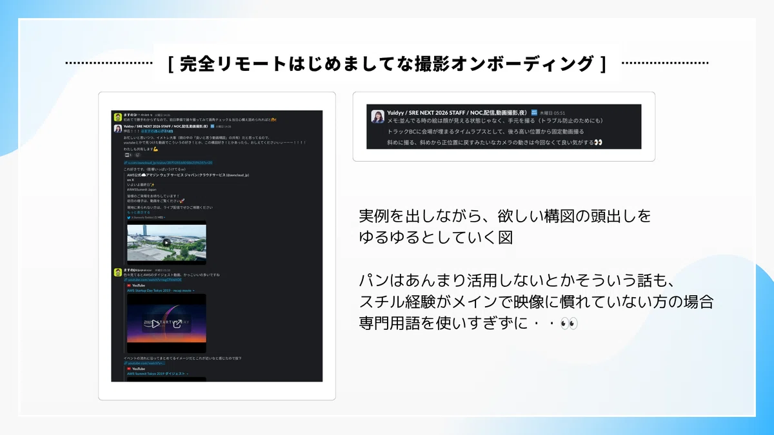Add a reaction beside the existing reaction count
This screenshot has width=774, height=435.
[137, 155]
